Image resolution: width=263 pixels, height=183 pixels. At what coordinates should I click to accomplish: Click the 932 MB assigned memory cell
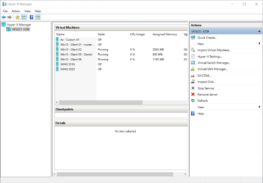pos(157,55)
